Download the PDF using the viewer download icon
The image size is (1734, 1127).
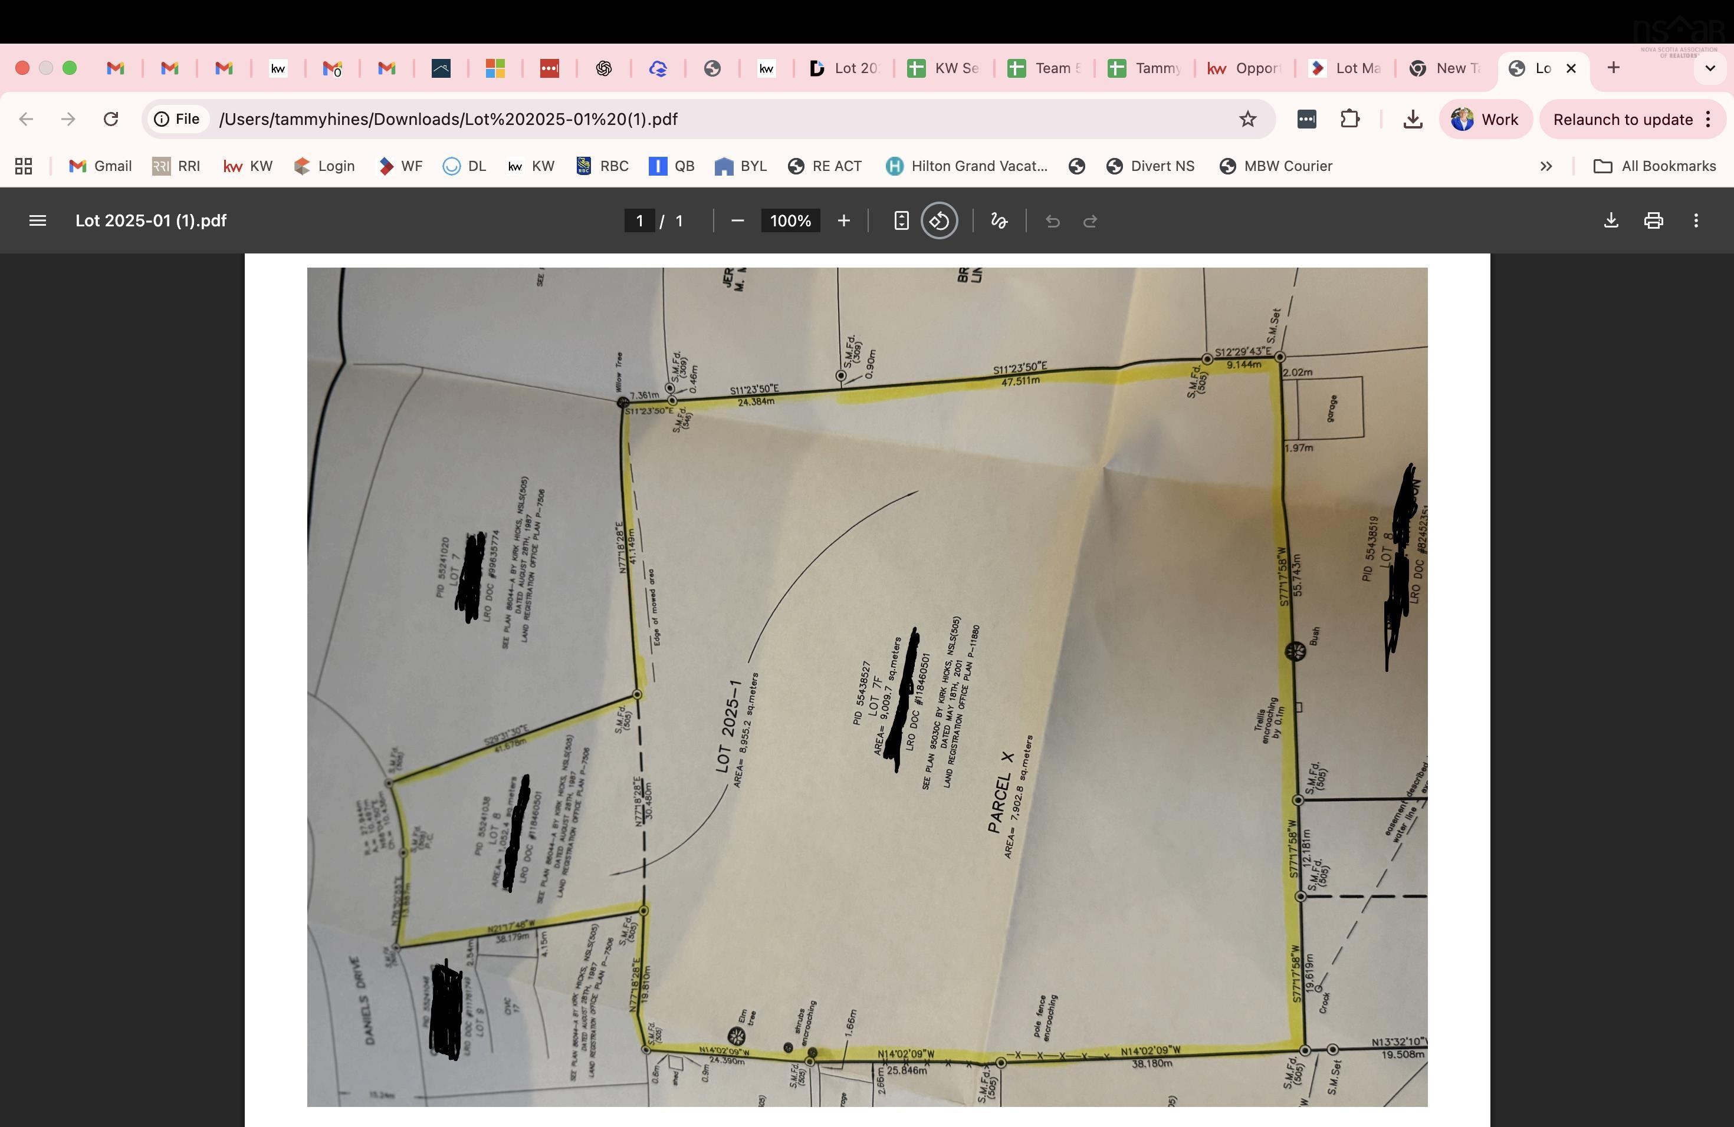tap(1611, 220)
